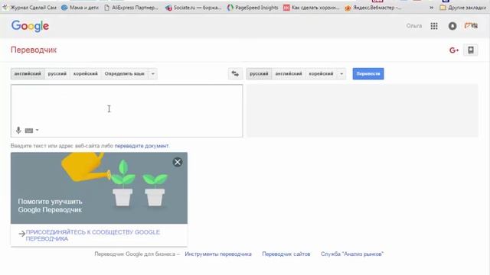
Task: Click the blue Перевести button
Action: pos(368,74)
